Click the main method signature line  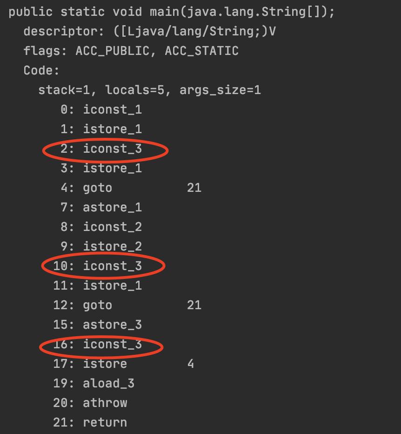(171, 12)
